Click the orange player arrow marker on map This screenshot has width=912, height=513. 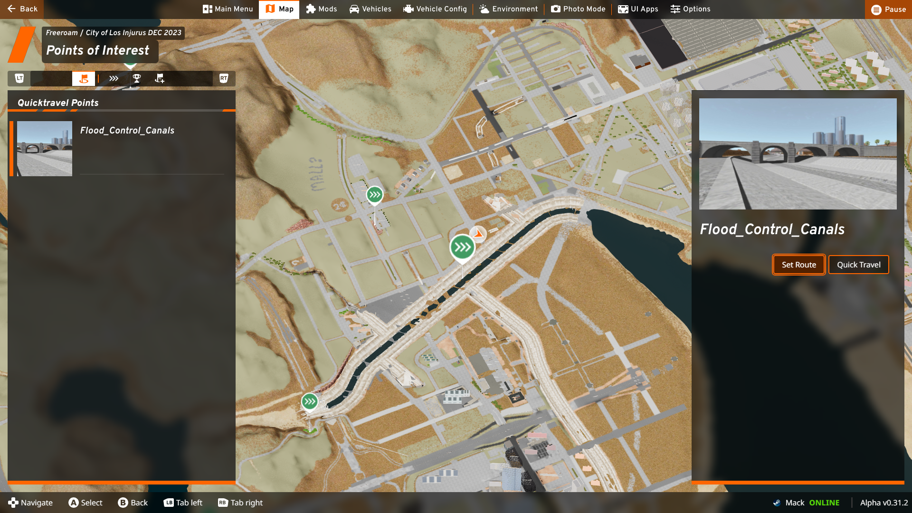pos(478,234)
